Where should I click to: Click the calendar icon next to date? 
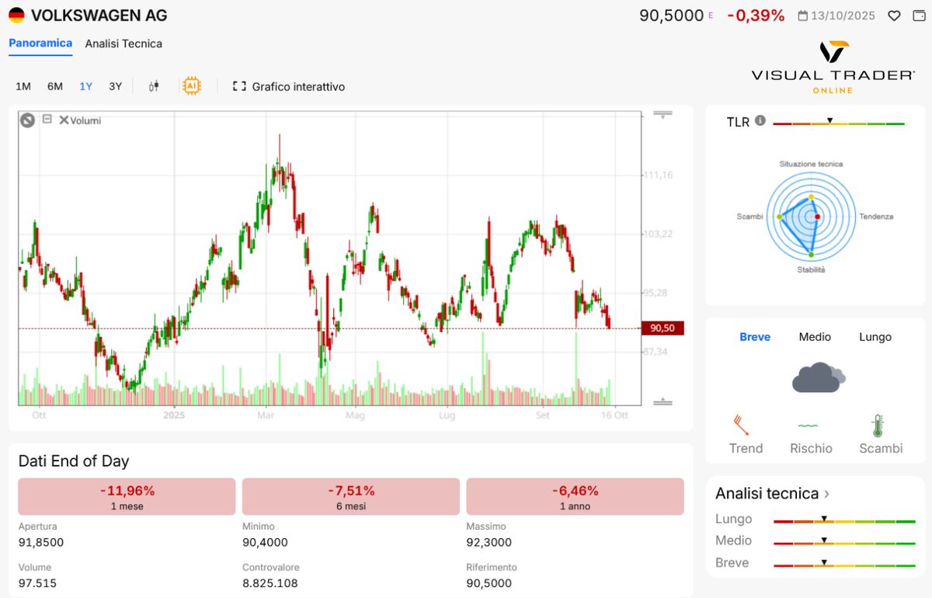802,16
